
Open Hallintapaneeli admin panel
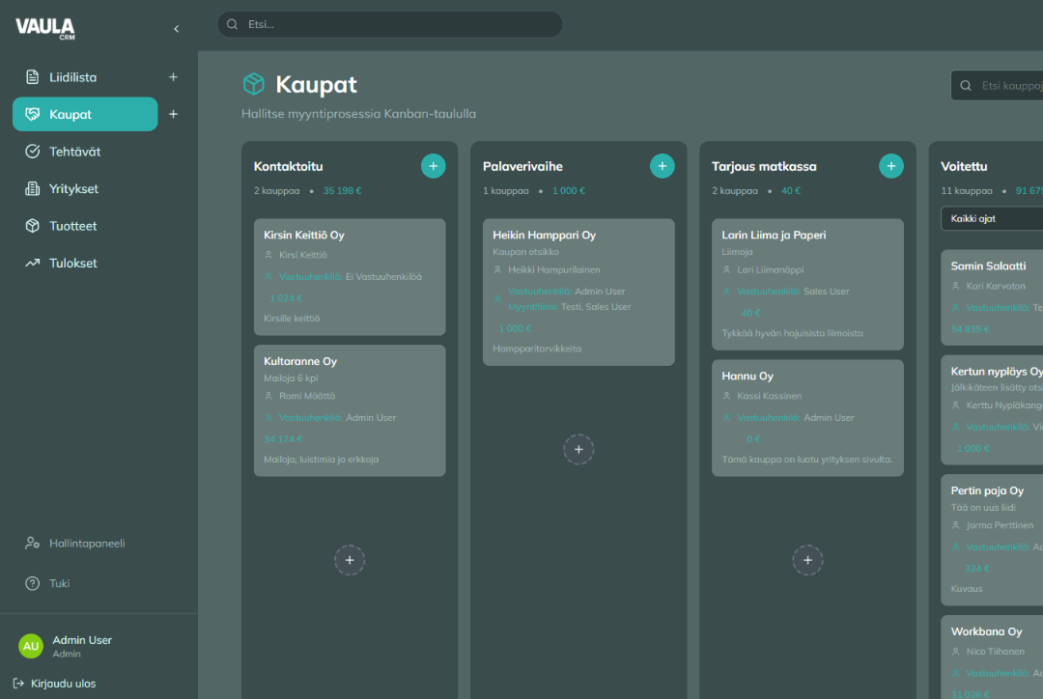[x=87, y=544]
